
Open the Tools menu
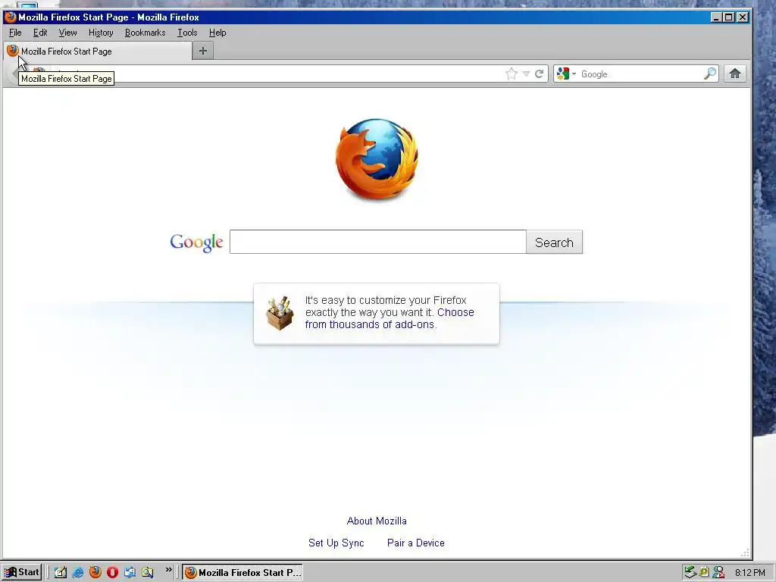pyautogui.click(x=187, y=33)
